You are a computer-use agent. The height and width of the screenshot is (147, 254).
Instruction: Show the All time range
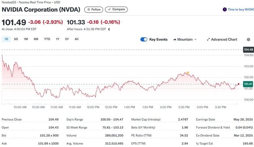pos(76,39)
